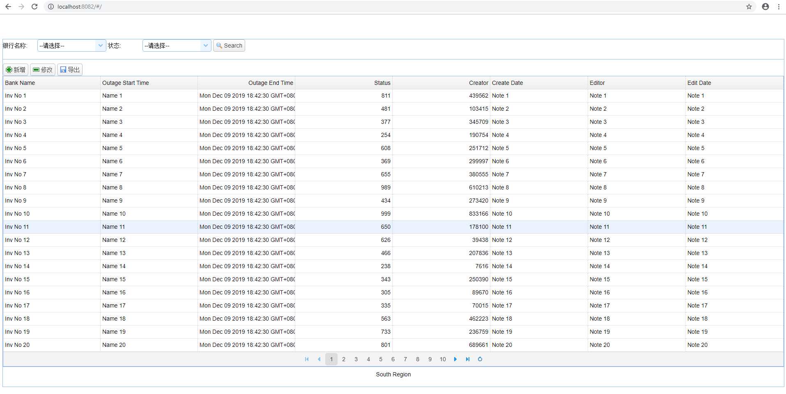The height and width of the screenshot is (394, 786).
Task: Click end time cell in Inv No 8 row
Action: click(x=247, y=187)
